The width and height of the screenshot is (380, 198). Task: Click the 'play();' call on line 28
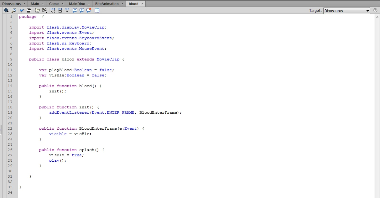[58, 160]
